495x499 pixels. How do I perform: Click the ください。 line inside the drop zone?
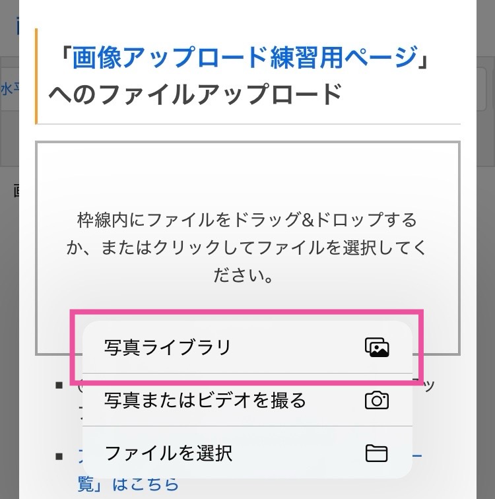point(244,275)
